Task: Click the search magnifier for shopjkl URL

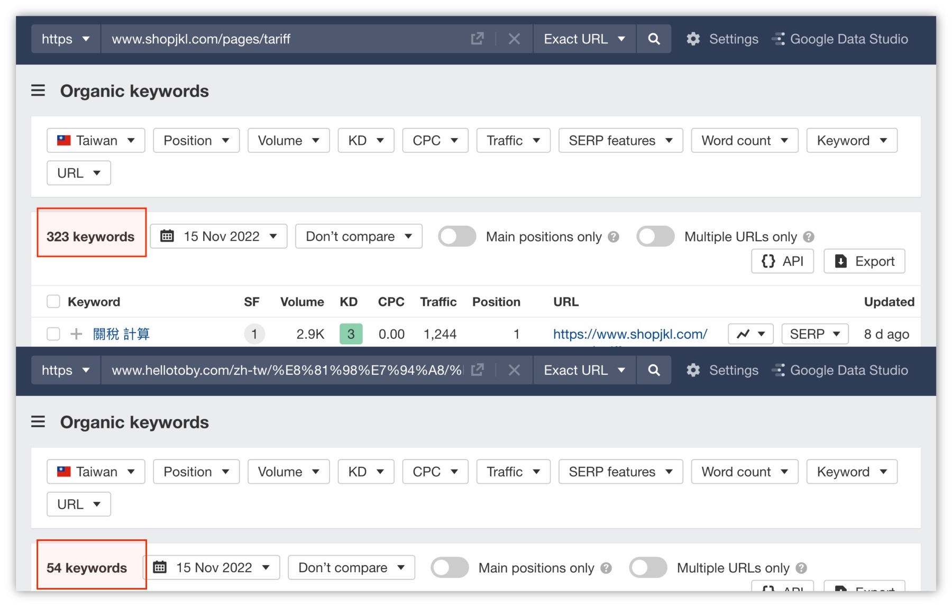Action: 654,39
